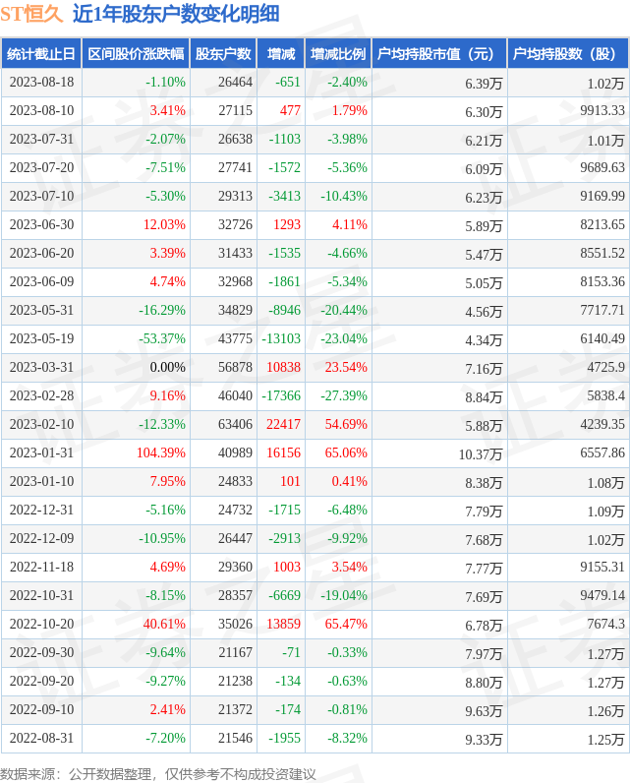This screenshot has width=630, height=783.
Task: Select the 增减比例 column header
Action: [338, 53]
